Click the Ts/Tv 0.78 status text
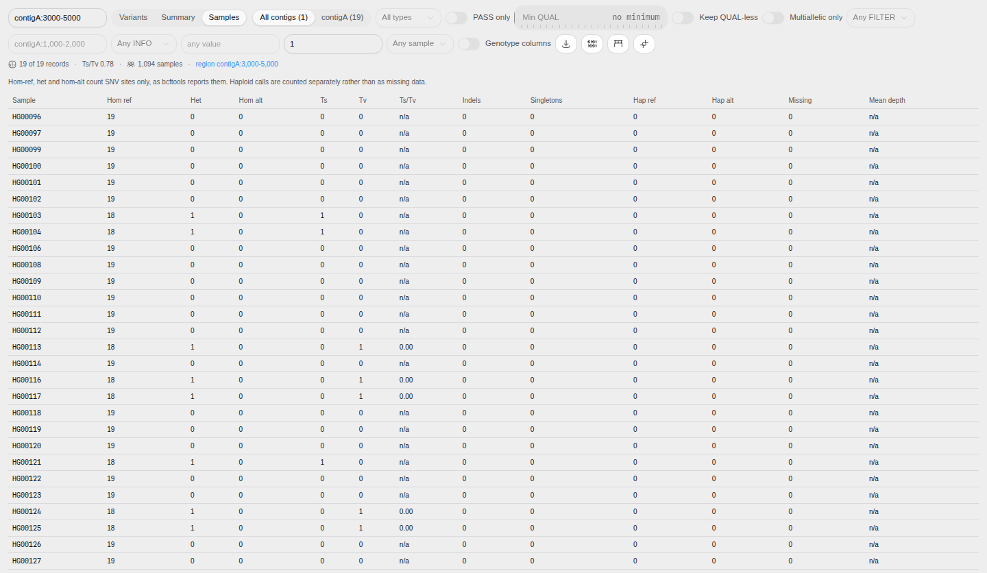 tap(97, 64)
